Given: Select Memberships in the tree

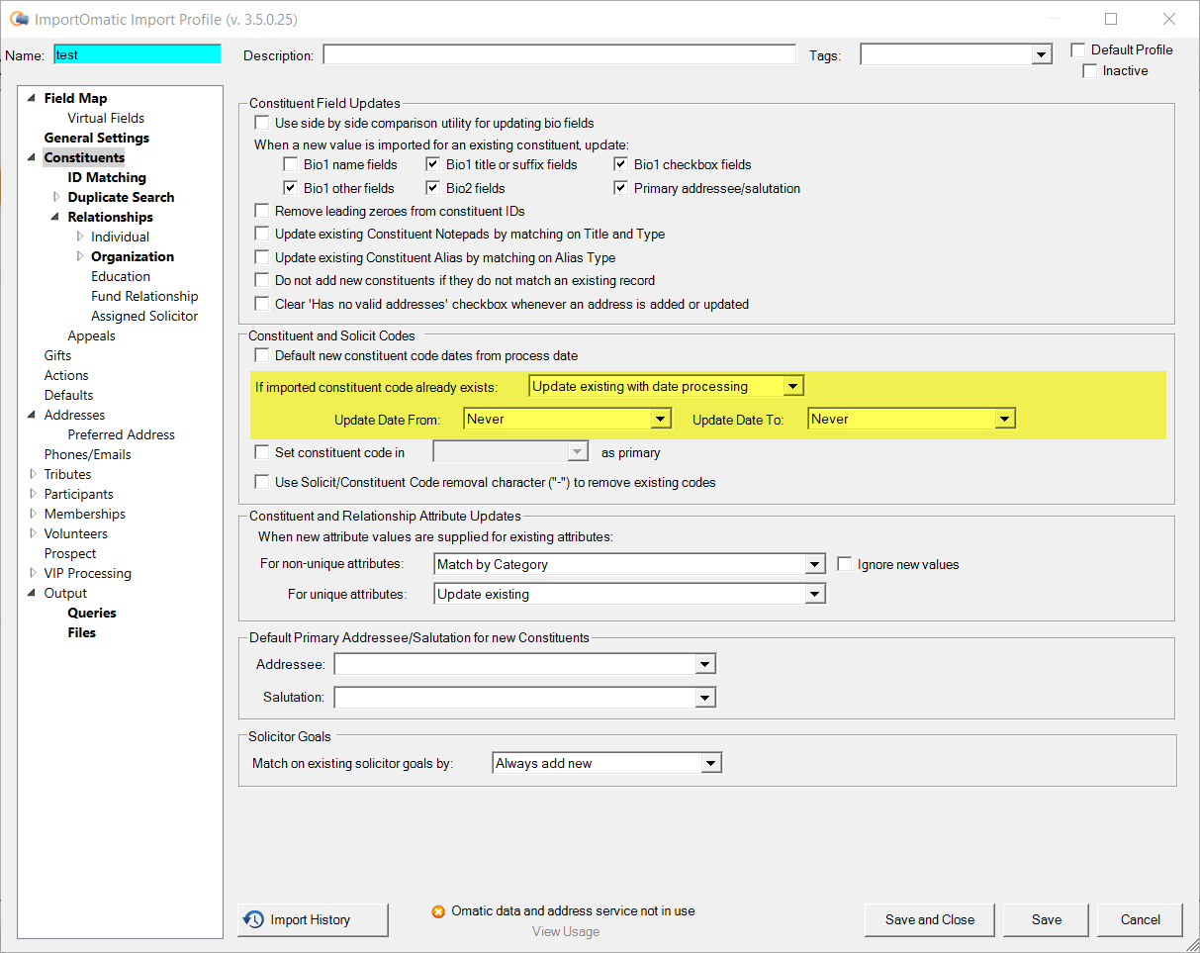Looking at the screenshot, I should pyautogui.click(x=84, y=514).
